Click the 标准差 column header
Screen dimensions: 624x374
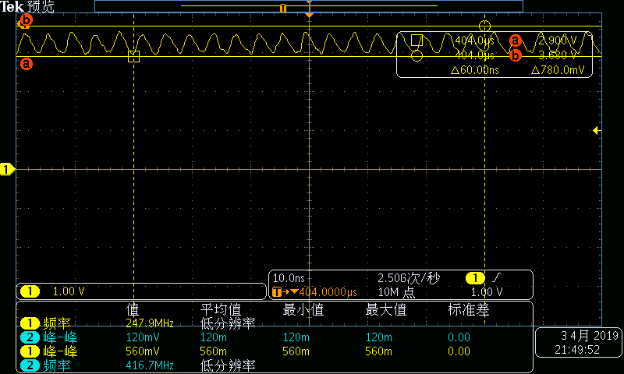coord(469,309)
